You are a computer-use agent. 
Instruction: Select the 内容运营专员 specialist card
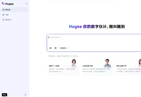128,67
